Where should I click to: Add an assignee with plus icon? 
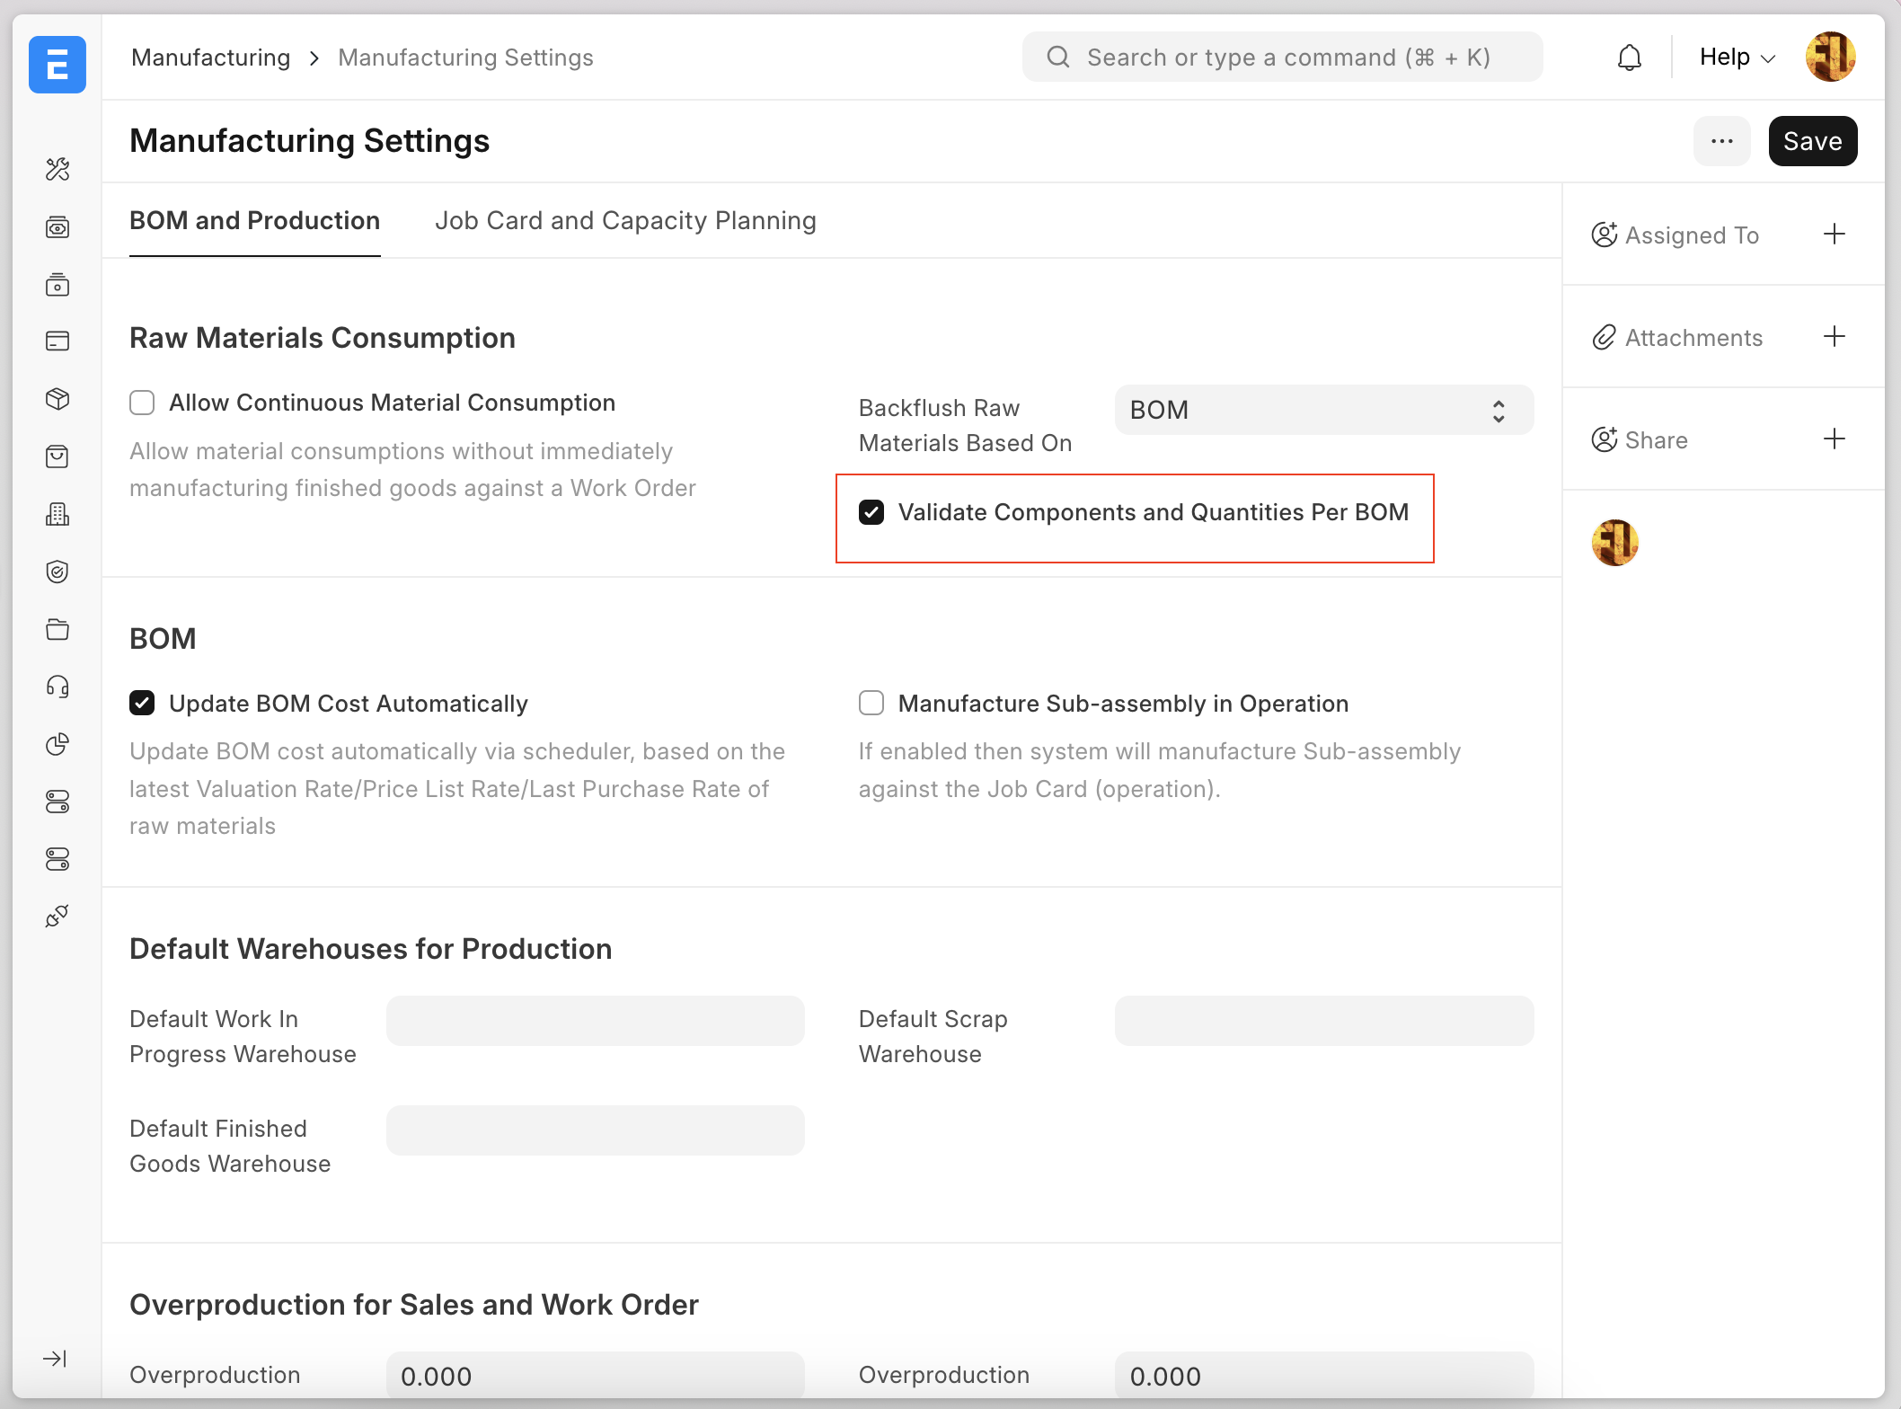[1834, 235]
